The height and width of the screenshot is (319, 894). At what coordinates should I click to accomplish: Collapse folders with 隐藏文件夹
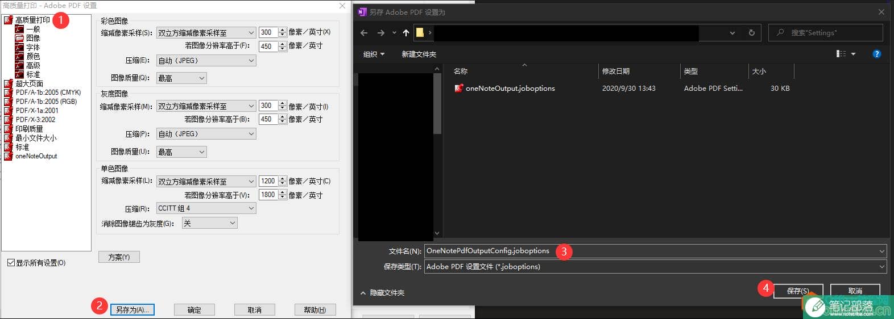click(x=382, y=293)
